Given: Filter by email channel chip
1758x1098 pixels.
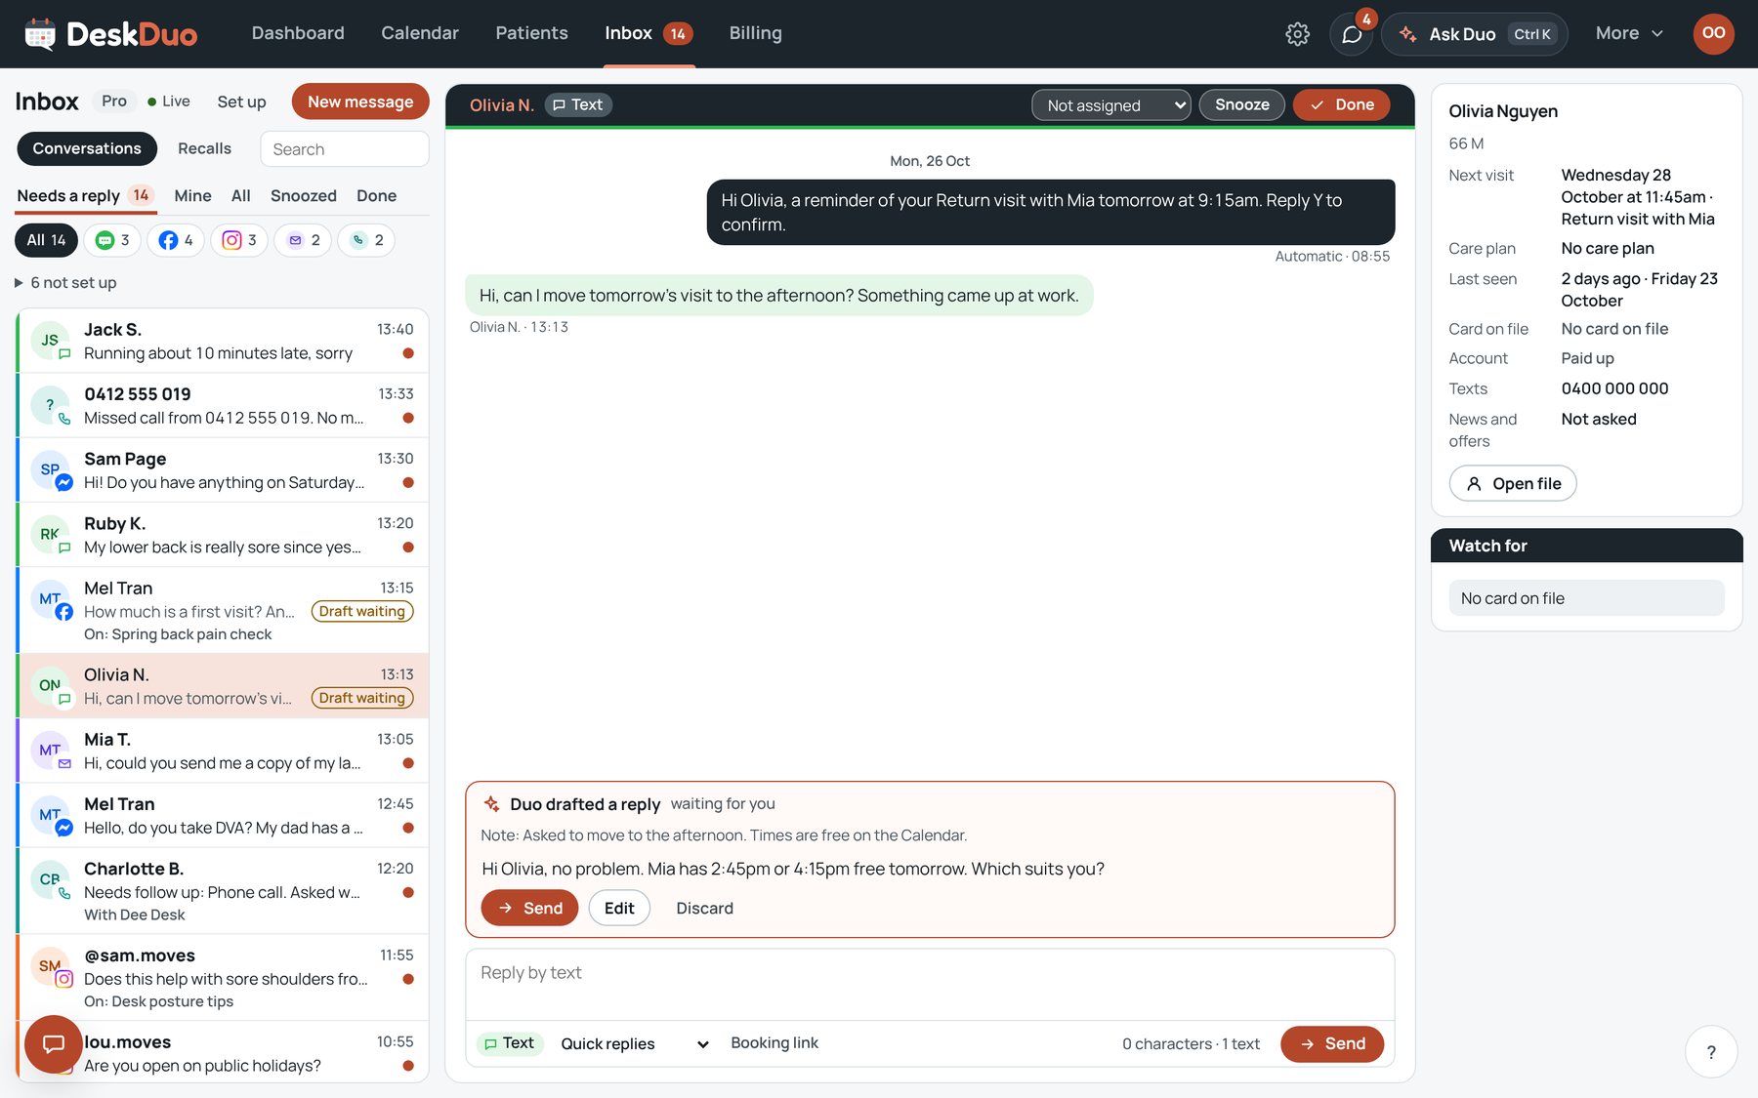Looking at the screenshot, I should click(x=303, y=240).
